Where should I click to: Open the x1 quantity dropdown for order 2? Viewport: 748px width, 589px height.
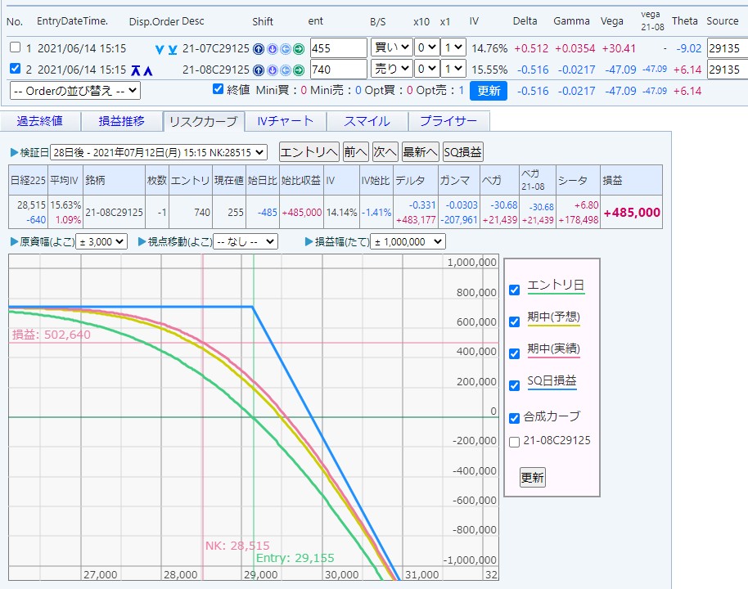(x=453, y=70)
